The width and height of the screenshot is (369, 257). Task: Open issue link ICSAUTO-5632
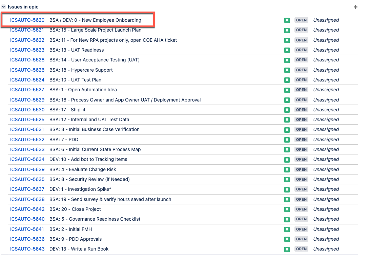tap(27, 140)
